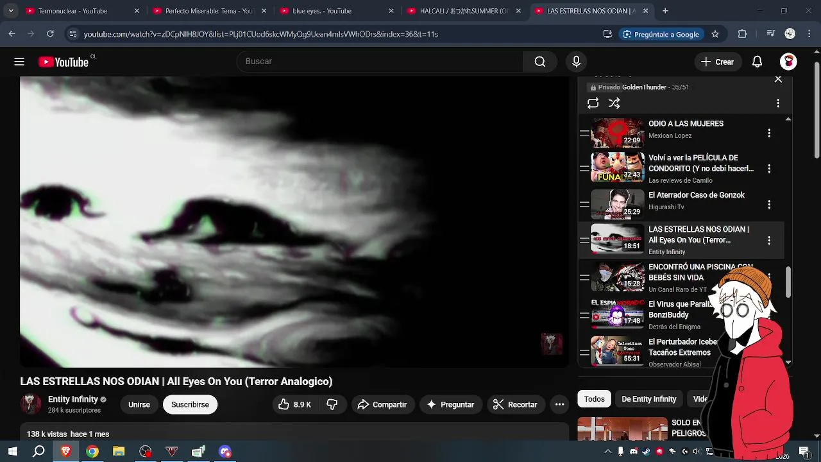Go to YouTube home via logo
Screen dimensions: 821x462
(63, 62)
